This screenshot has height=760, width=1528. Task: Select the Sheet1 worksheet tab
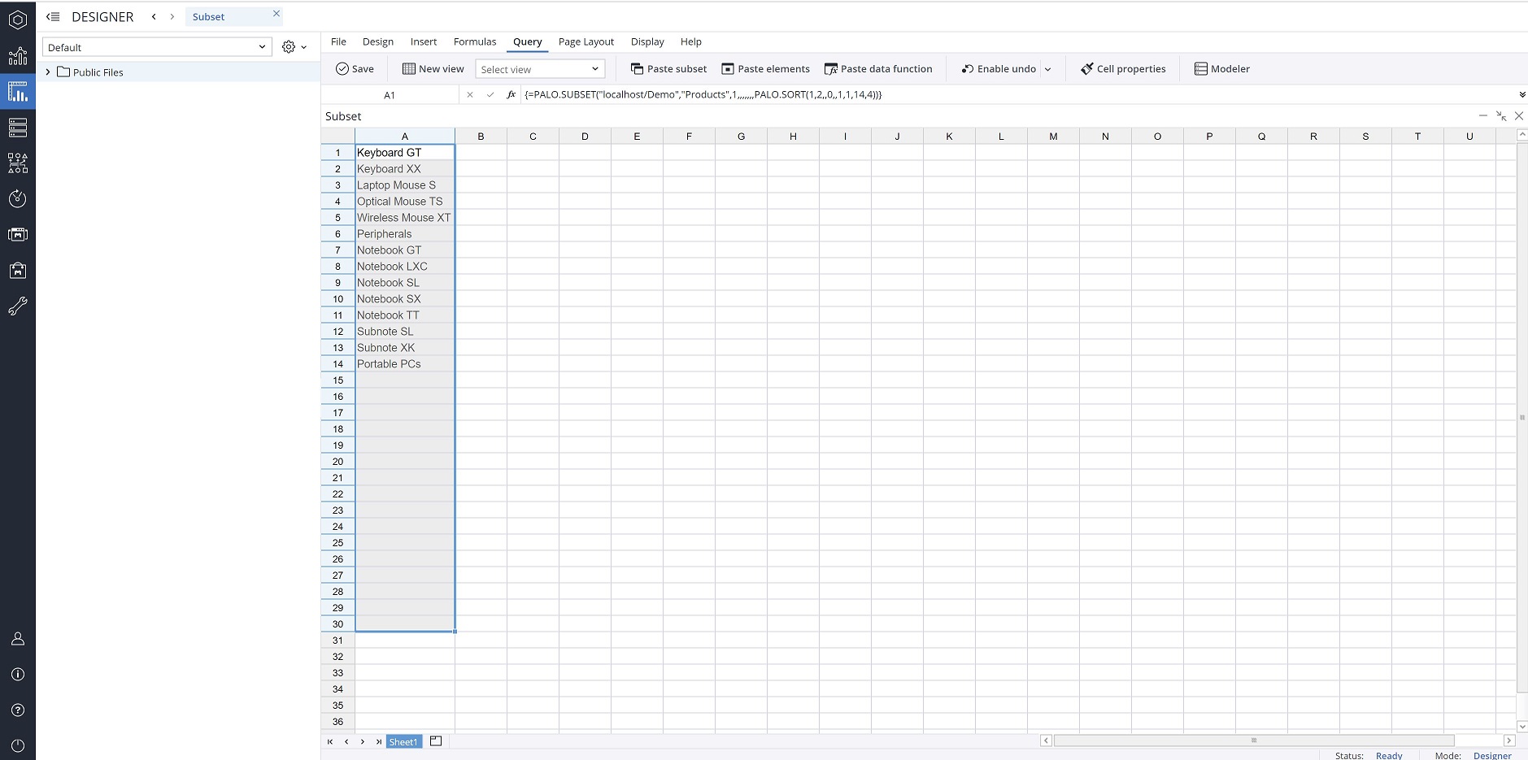(x=403, y=741)
